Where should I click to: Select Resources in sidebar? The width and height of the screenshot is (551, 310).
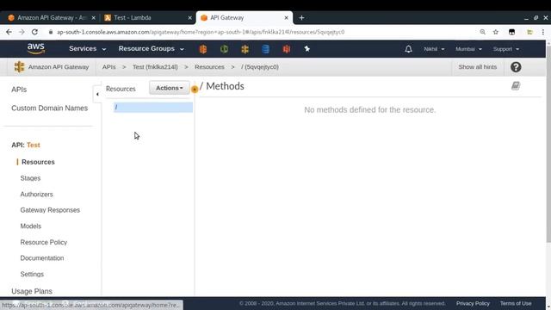click(38, 162)
